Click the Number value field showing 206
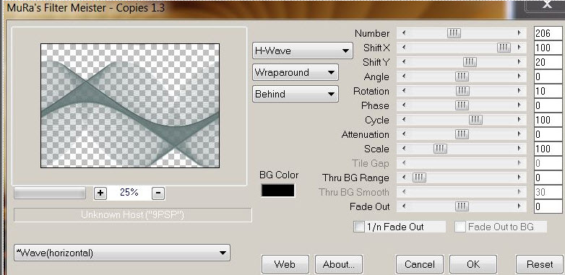 point(548,33)
